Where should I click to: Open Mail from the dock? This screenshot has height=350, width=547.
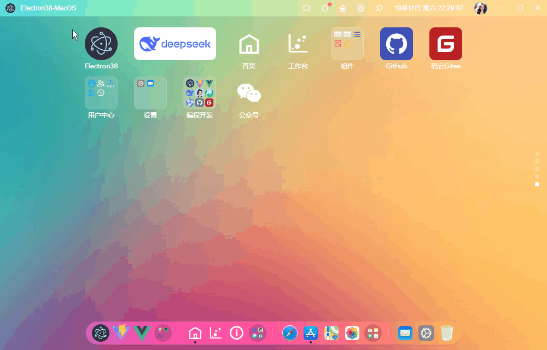pos(405,333)
